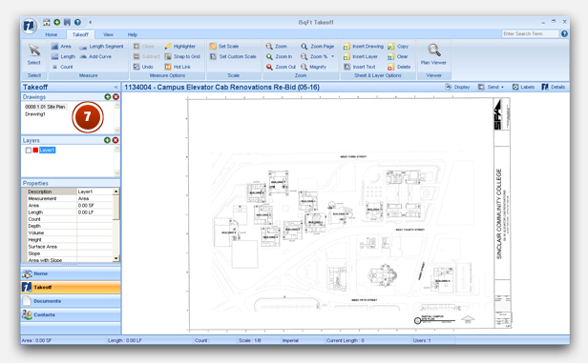Click the Hot Link tool
The height and width of the screenshot is (363, 588).
(x=178, y=67)
